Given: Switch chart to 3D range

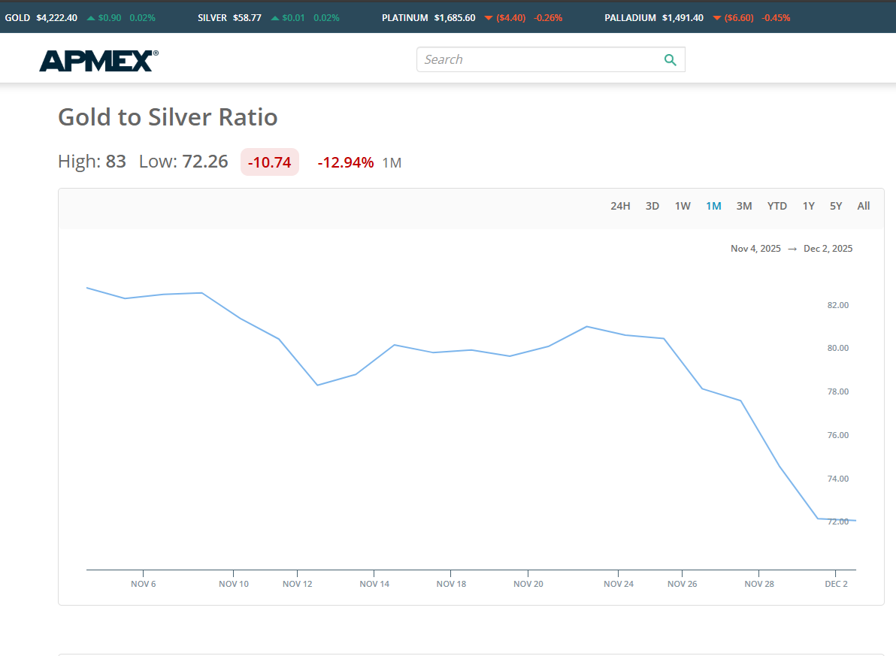Looking at the screenshot, I should pos(652,206).
